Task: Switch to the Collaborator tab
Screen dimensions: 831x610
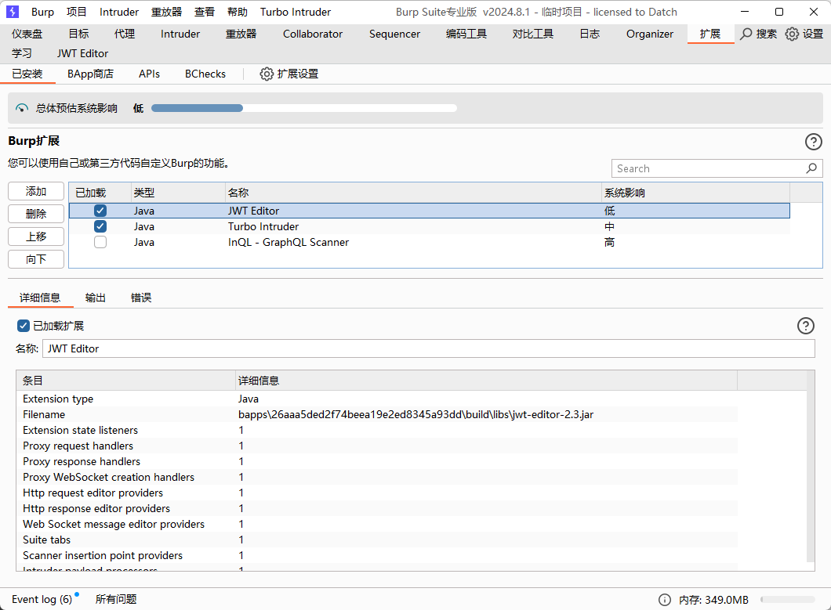Action: pos(313,34)
